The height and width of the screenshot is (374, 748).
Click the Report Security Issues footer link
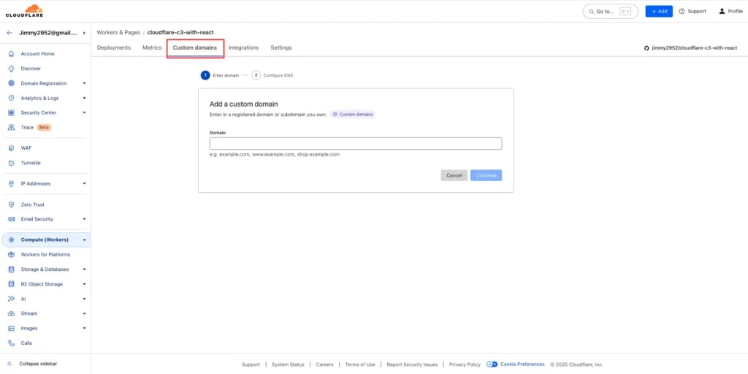412,365
